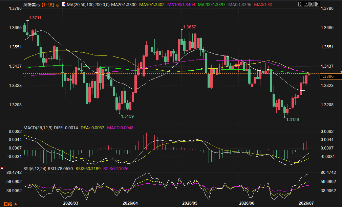Click the chart playback axis icon
Viewport: 342px width, 207px height.
(312, 4)
